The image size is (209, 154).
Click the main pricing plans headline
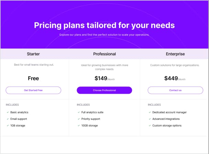(x=104, y=25)
